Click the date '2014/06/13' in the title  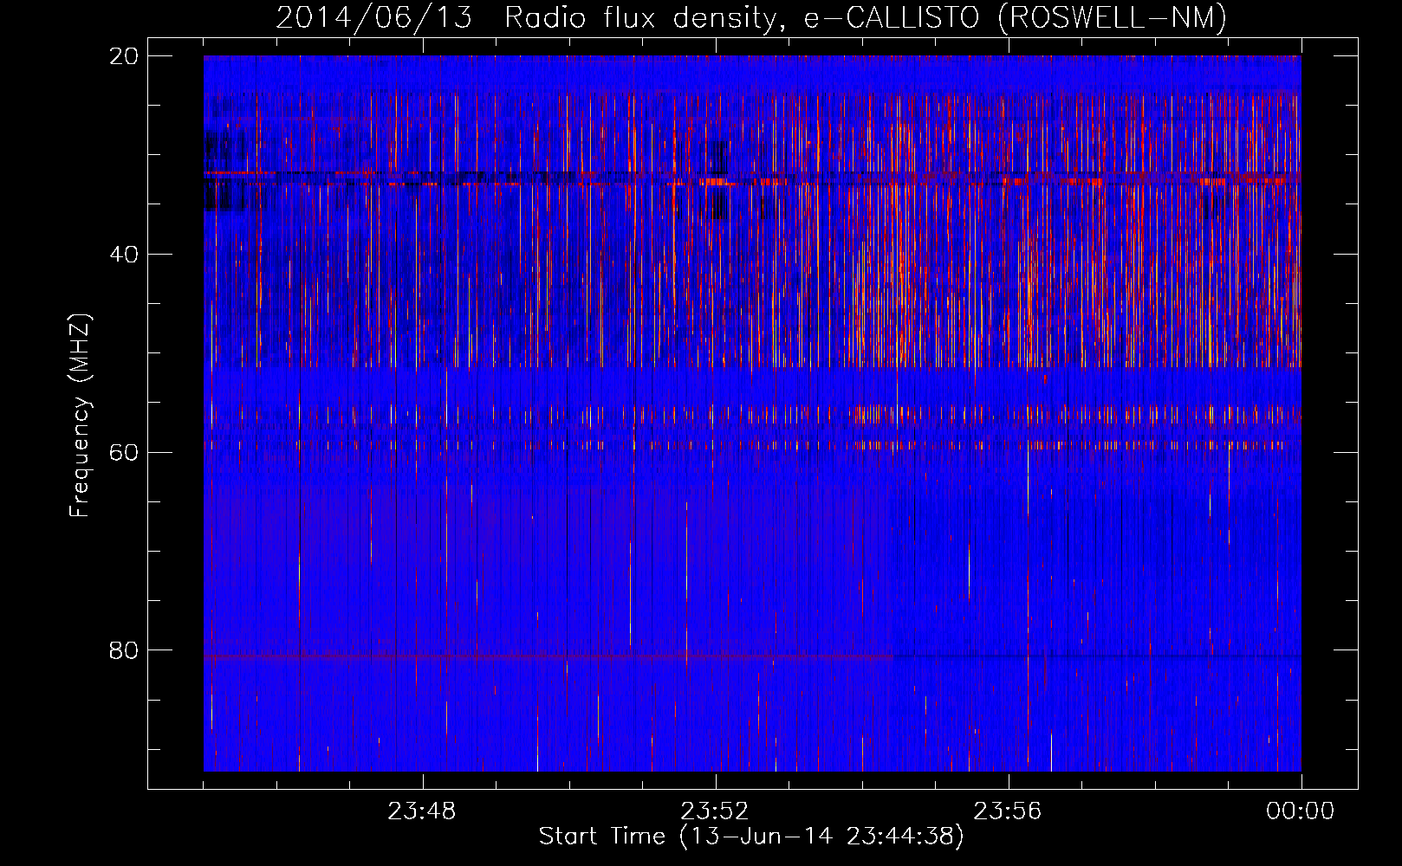click(x=374, y=17)
